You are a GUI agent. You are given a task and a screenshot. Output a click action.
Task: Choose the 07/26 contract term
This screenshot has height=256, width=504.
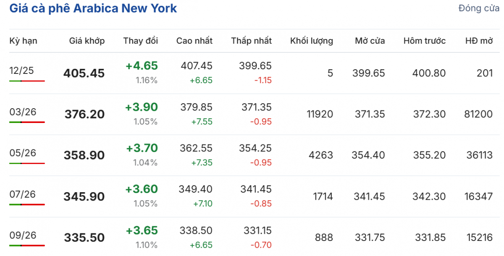(x=23, y=194)
